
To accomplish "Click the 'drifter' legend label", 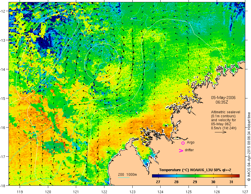I will [189, 150].
